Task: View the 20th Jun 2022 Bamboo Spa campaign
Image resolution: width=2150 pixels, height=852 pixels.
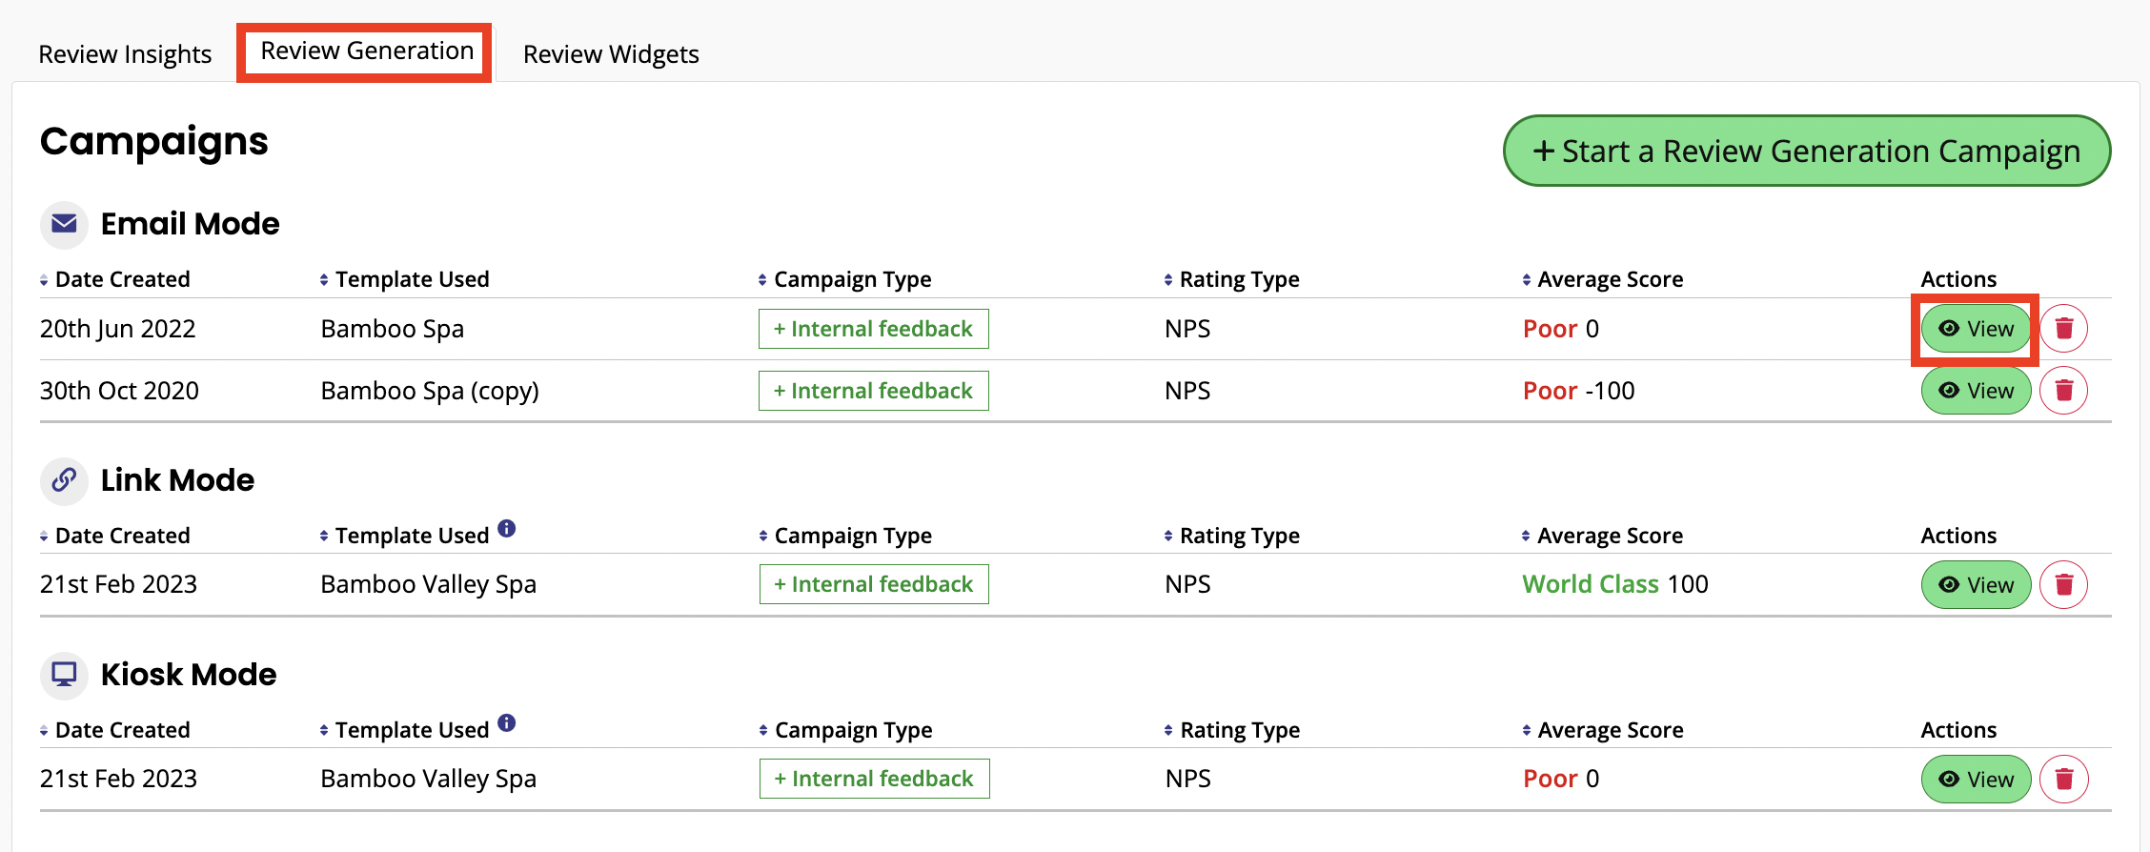Action: click(x=1976, y=329)
